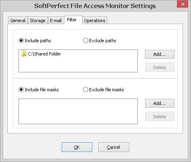Dismiss the dialog with Cancel
Image resolution: width=191 pixels, height=162 pixels.
[x=114, y=147]
